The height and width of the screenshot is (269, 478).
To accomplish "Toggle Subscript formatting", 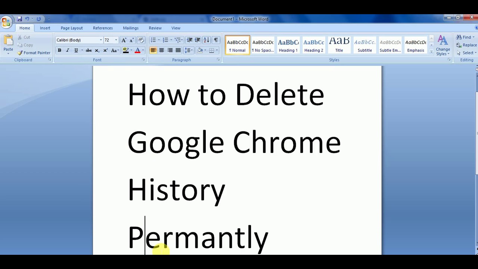I will (97, 50).
